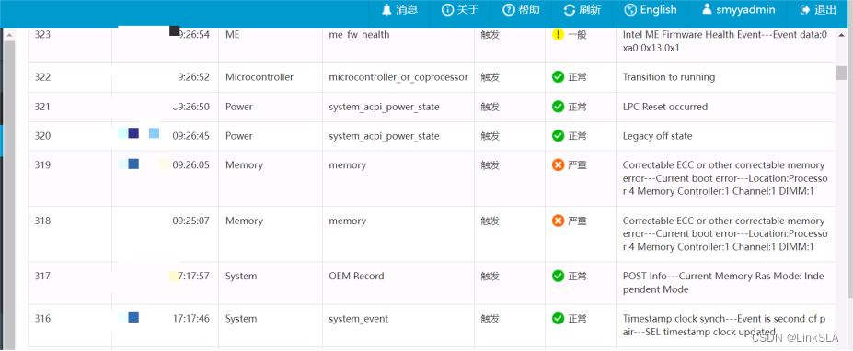Click timestamp 09:26:05 cell
Viewport: 853px width, 351px height.
[191, 165]
